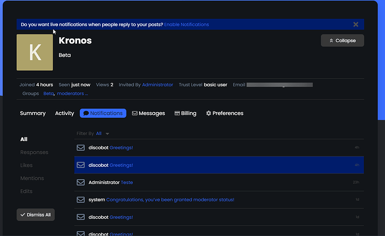Image resolution: width=385 pixels, height=236 pixels.
Task: Open the highlighted discobot Greetings! notification
Action: 219,165
